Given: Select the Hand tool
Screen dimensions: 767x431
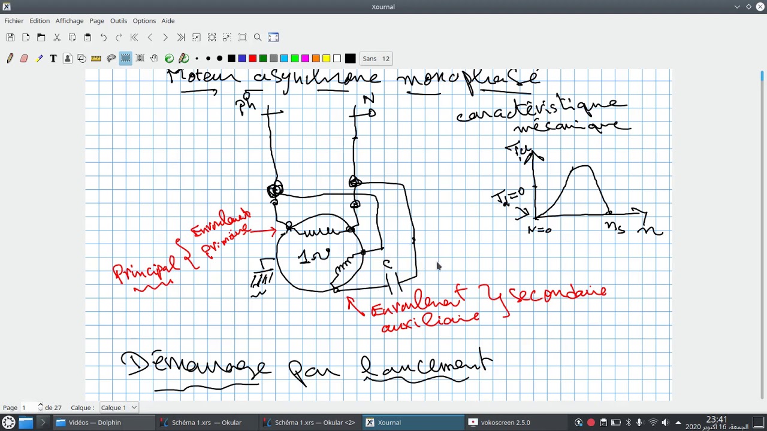Looking at the screenshot, I should [154, 59].
